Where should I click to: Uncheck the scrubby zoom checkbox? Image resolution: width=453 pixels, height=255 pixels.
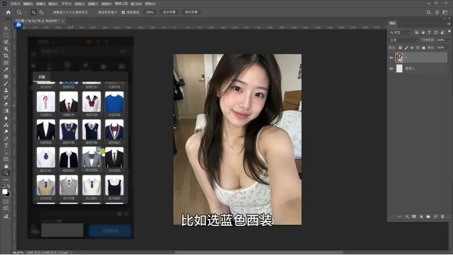123,13
